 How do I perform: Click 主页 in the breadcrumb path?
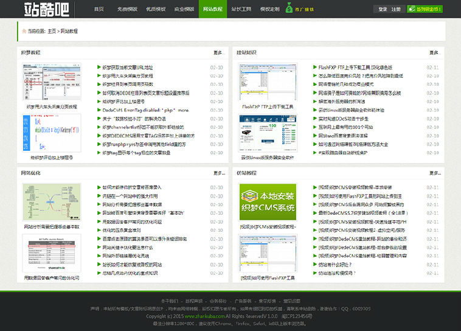tap(52, 30)
